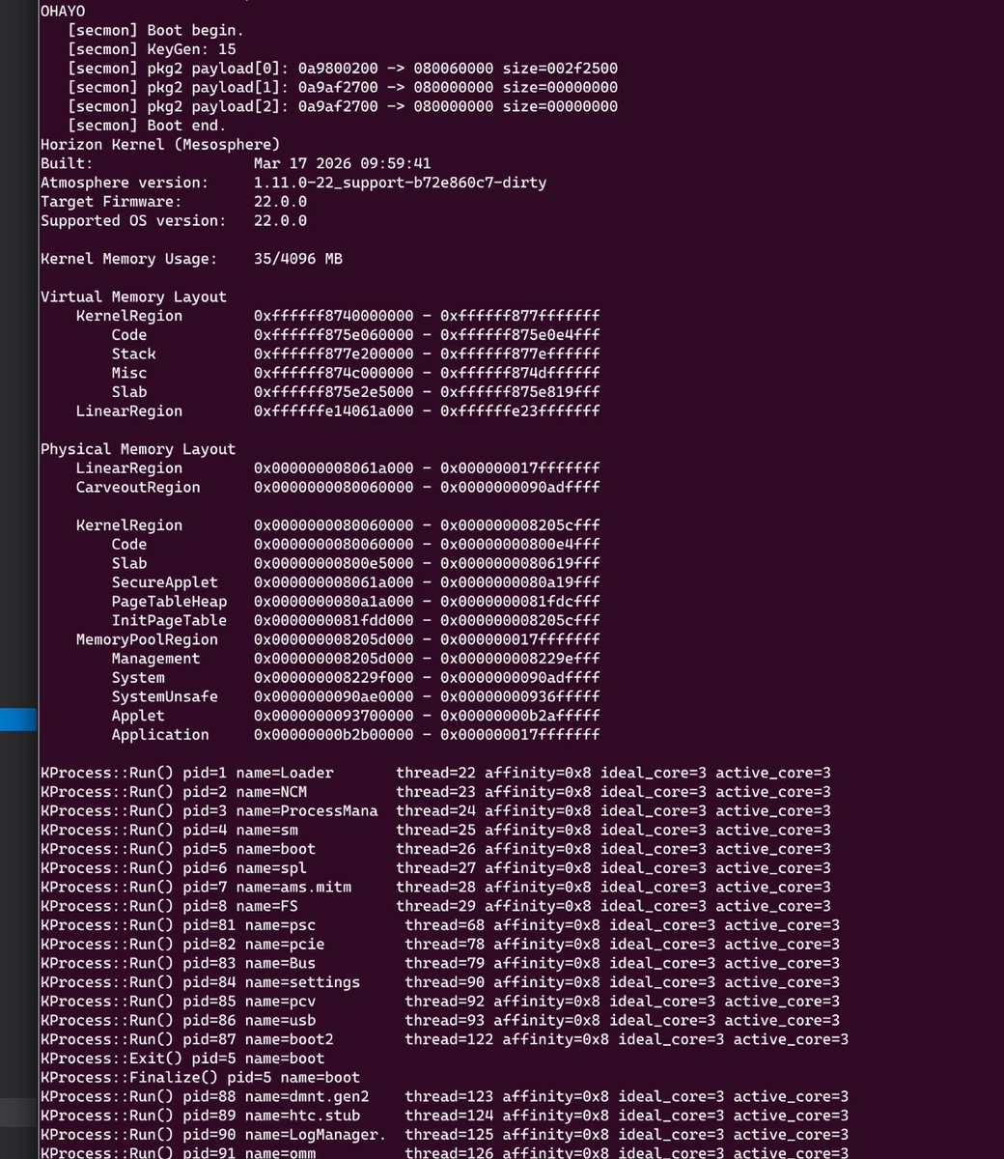Select the KProcess::Run() name=ProcessMana line

[x=435, y=811]
